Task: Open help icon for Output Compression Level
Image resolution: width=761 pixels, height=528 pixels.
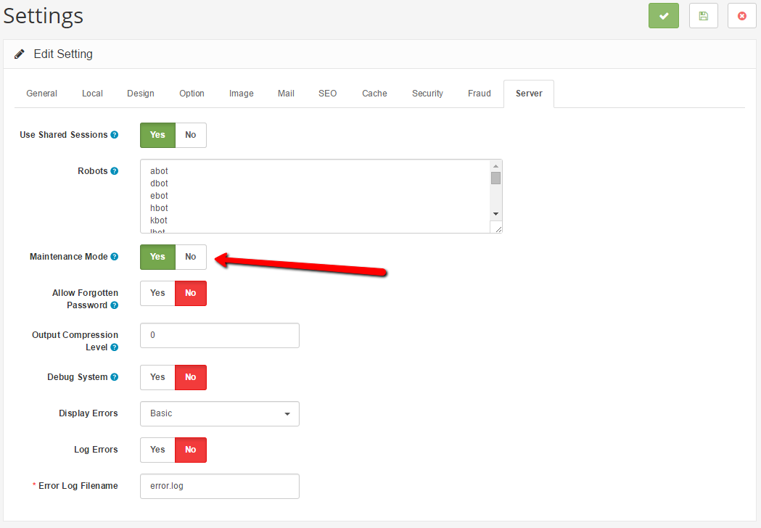Action: point(115,347)
